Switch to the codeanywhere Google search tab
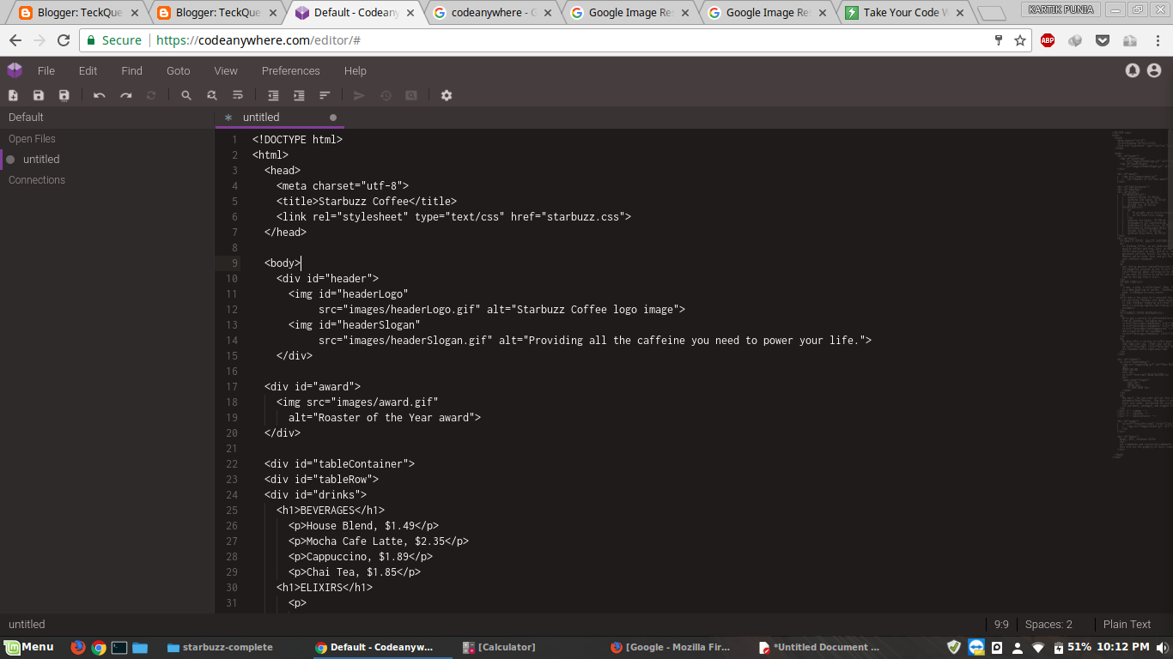The width and height of the screenshot is (1173, 659). click(494, 13)
